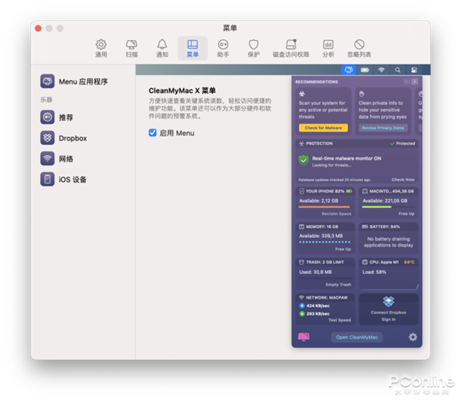Go to the next recommendation arrow

(415, 81)
